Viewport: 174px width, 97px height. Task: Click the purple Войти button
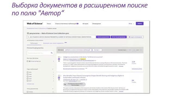coord(139,23)
